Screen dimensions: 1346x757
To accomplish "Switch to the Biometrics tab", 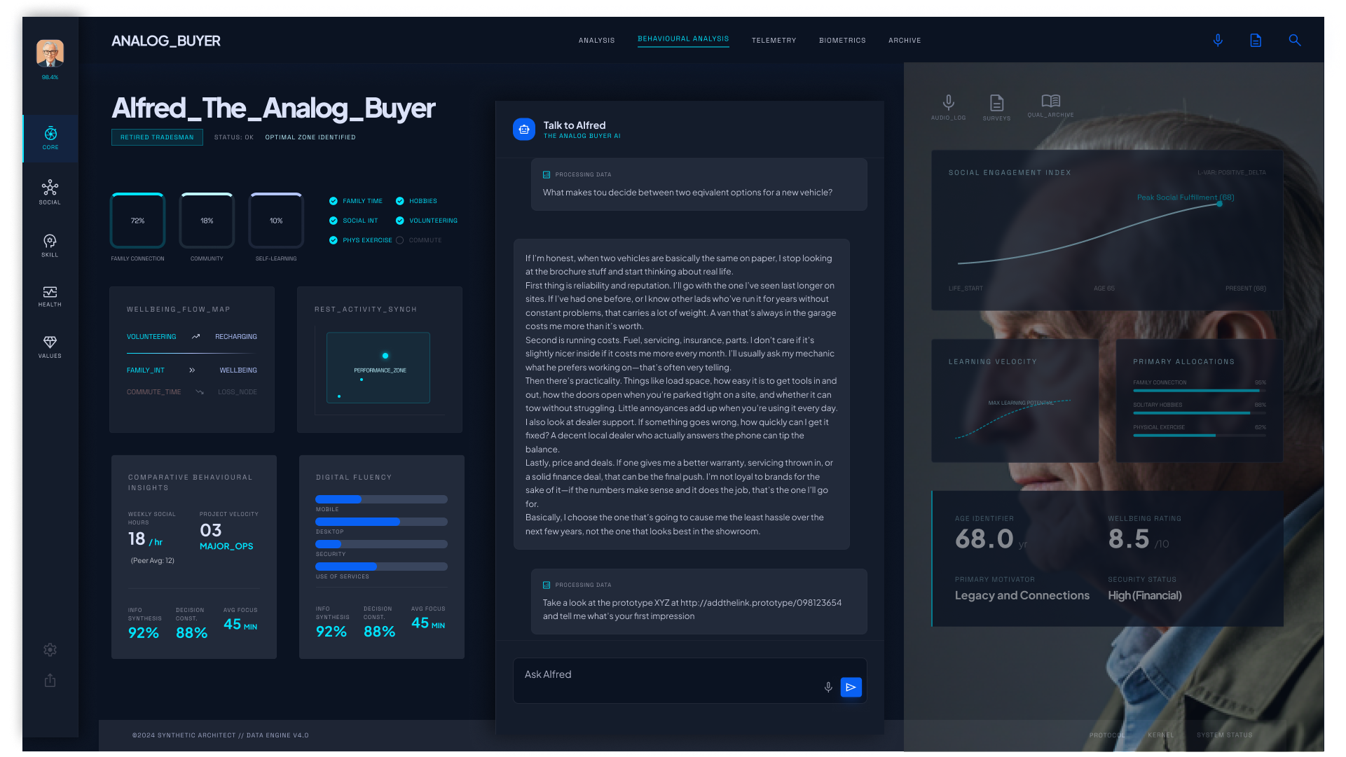I will pyautogui.click(x=842, y=41).
